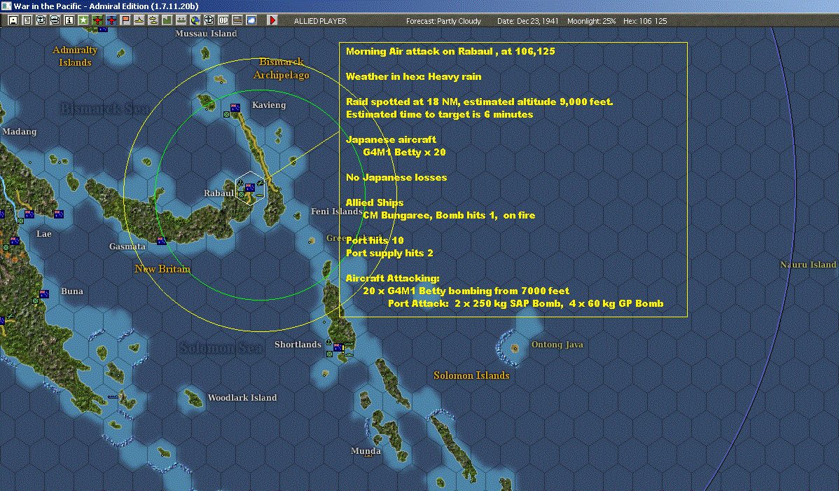839x491 pixels.
Task: Click the red play arrow to continue
Action: (x=272, y=20)
